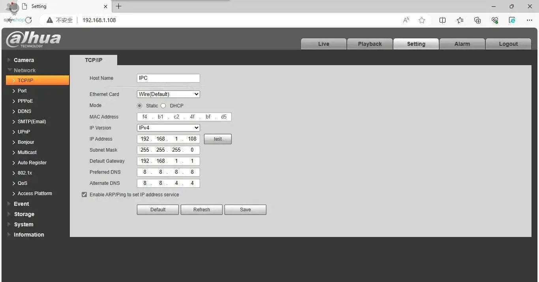Click the favorites star icon in address bar
539x282 pixels.
pos(422,20)
